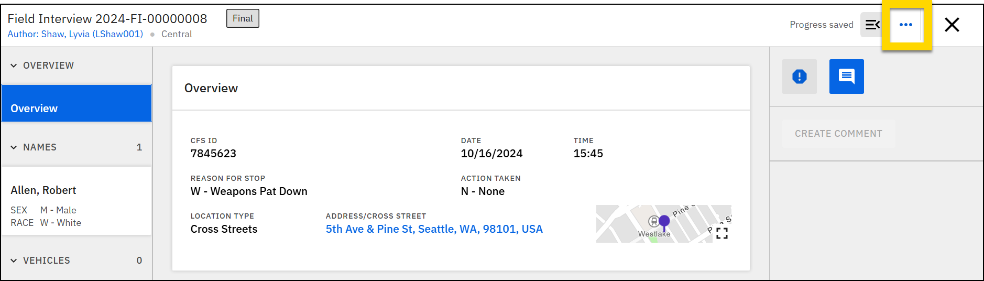
Task: Click the CREATE COMMENT button
Action: [x=838, y=134]
